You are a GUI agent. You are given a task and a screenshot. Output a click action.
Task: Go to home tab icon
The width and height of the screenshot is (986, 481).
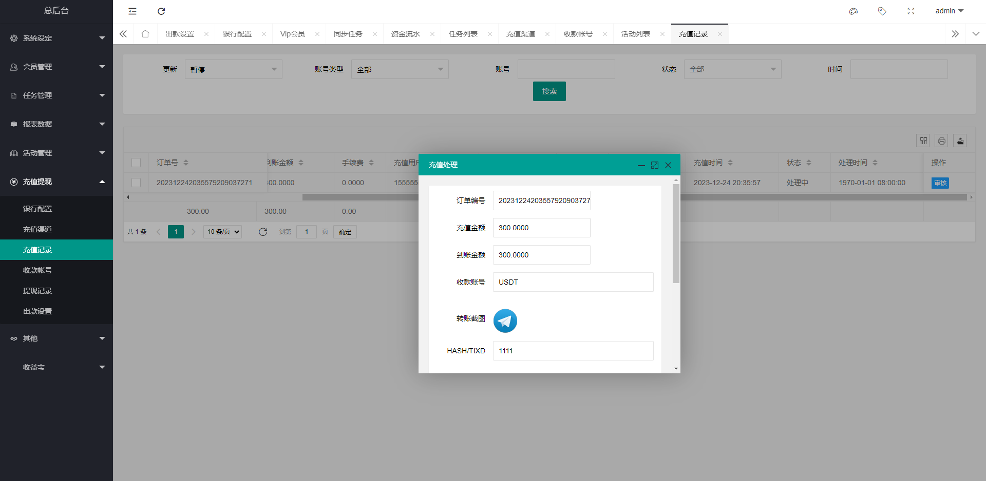[145, 34]
